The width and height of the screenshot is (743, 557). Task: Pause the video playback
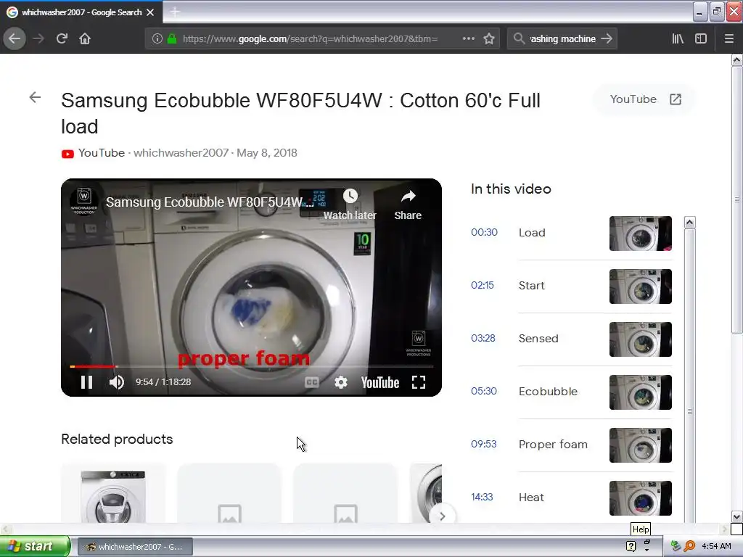coord(86,381)
